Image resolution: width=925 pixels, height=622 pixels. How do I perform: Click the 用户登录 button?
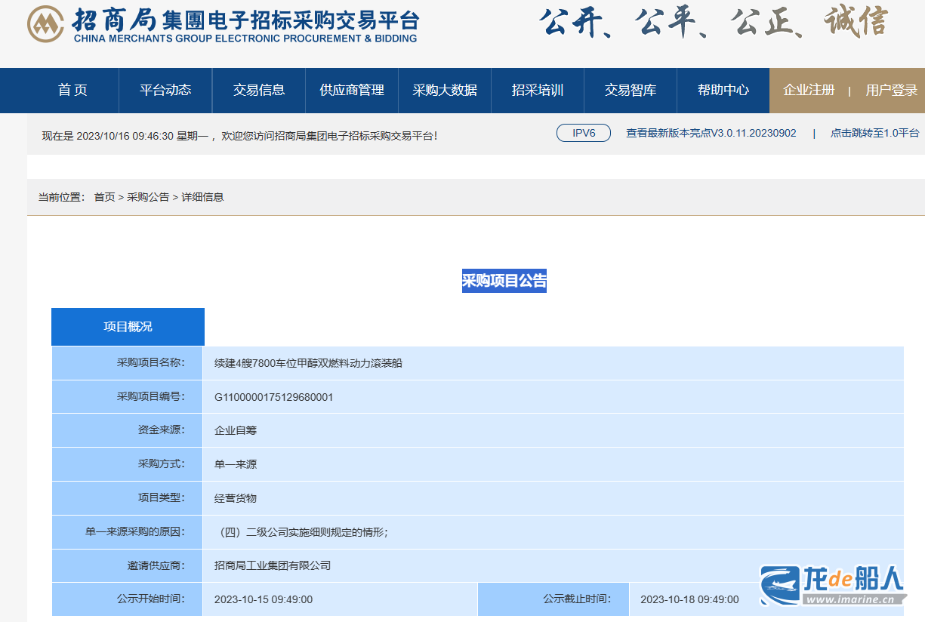tap(891, 91)
